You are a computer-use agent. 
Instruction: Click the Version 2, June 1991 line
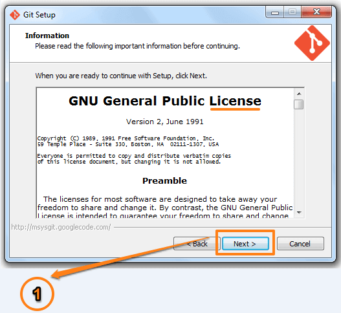pos(164,122)
